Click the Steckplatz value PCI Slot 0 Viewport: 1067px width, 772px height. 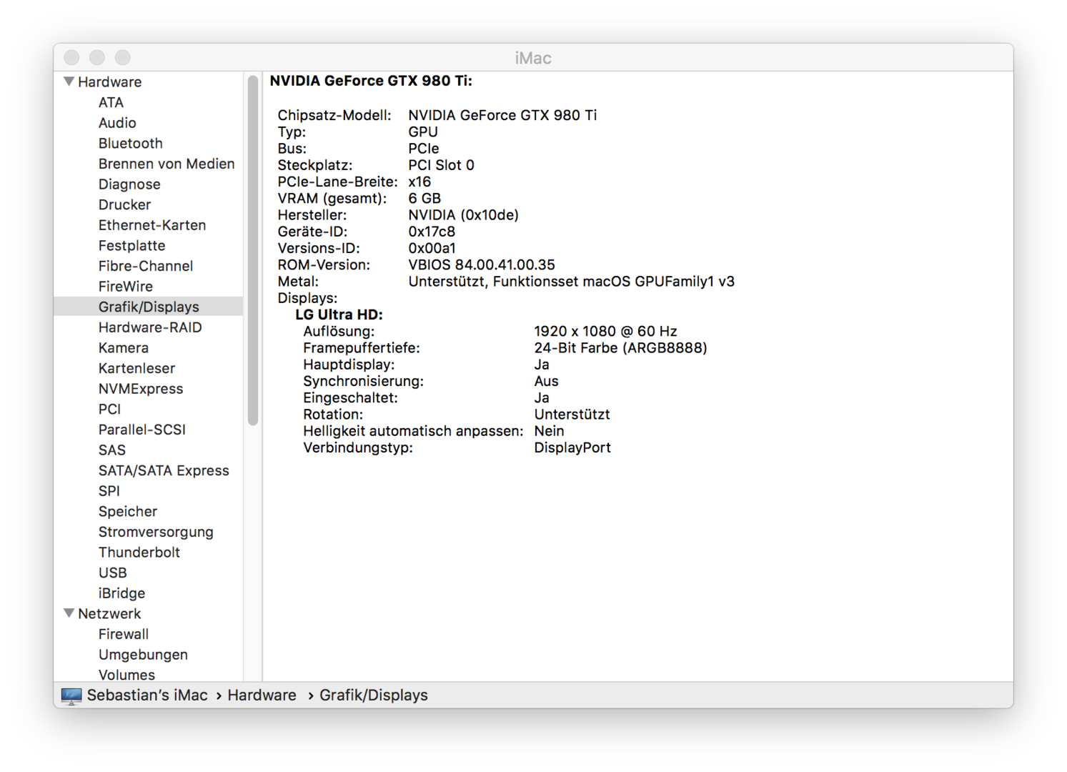click(441, 165)
